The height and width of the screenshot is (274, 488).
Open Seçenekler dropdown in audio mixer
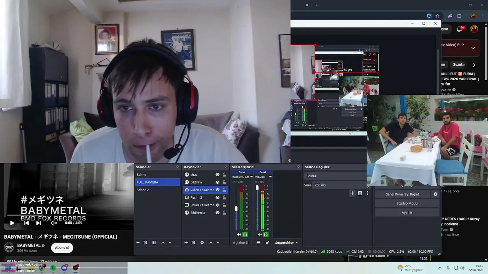[x=286, y=243]
